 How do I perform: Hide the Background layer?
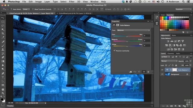[162, 74]
